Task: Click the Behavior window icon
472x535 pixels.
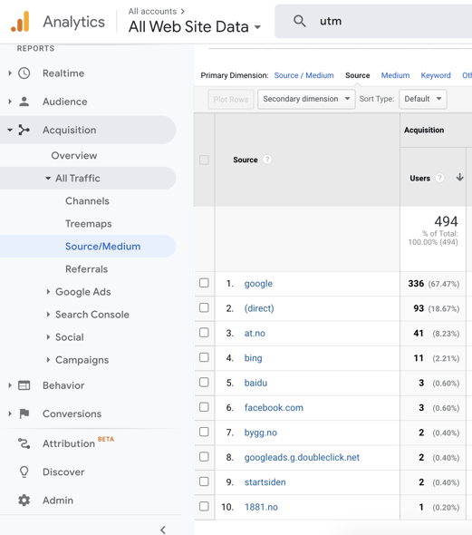Action: click(x=24, y=385)
